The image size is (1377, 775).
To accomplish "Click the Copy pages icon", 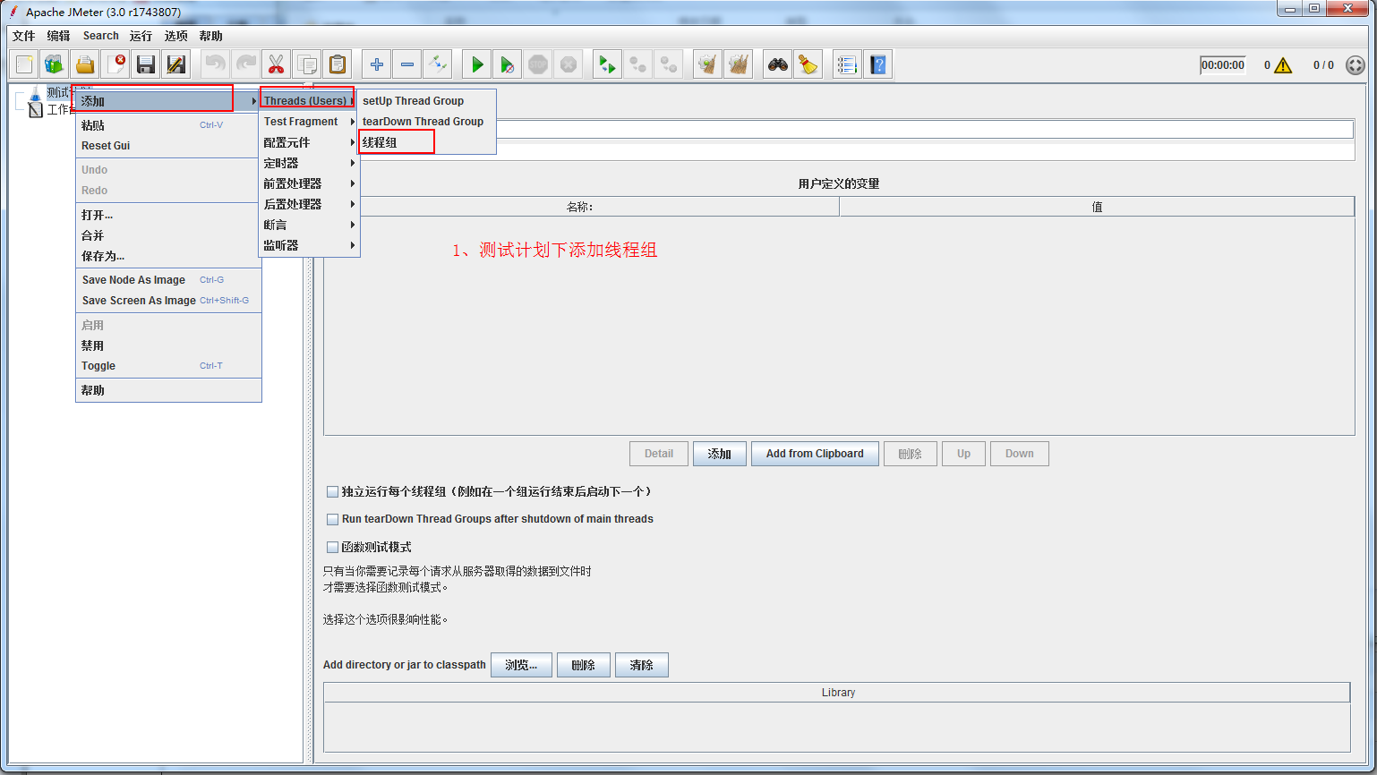I will [x=307, y=64].
